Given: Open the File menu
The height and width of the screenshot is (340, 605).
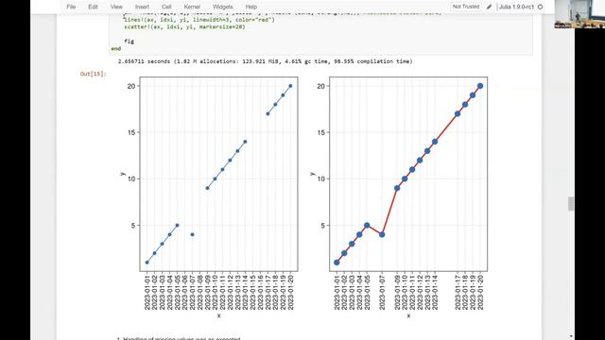Looking at the screenshot, I should click(71, 7).
